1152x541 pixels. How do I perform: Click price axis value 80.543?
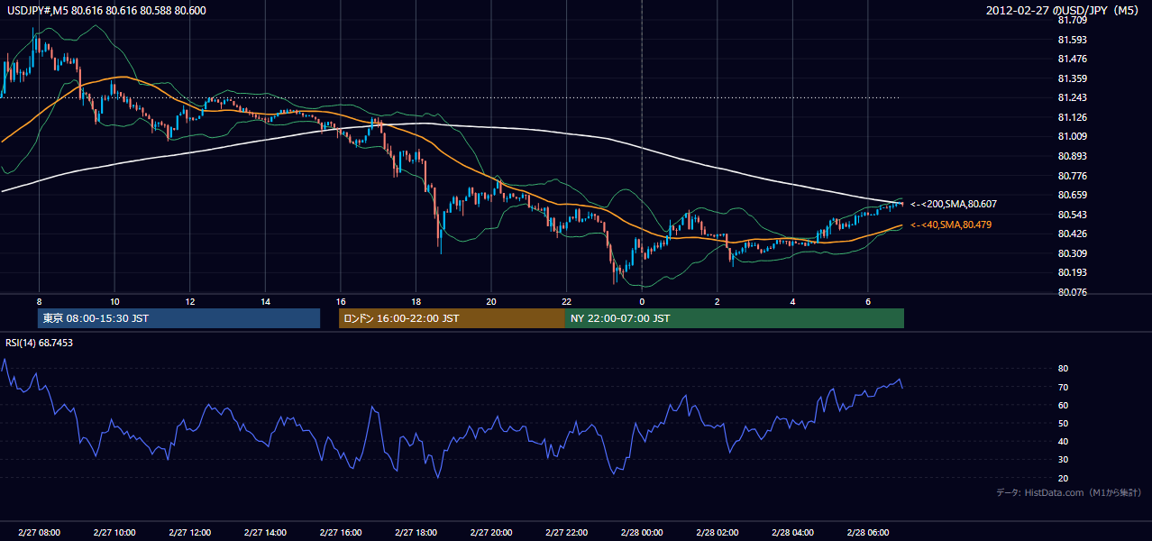[x=1073, y=214]
